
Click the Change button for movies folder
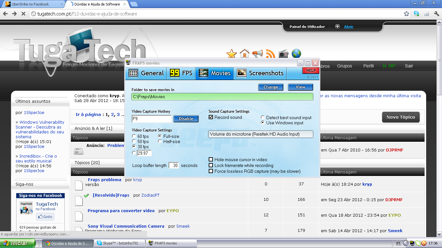271,87
